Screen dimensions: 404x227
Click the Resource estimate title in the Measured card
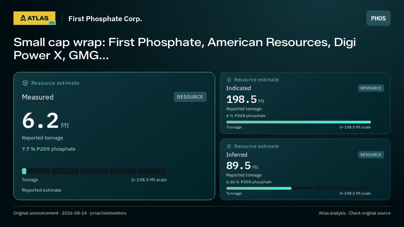click(x=55, y=83)
